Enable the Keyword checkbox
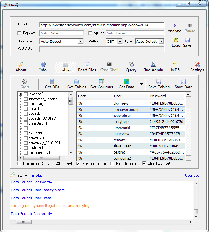 pos(19,33)
